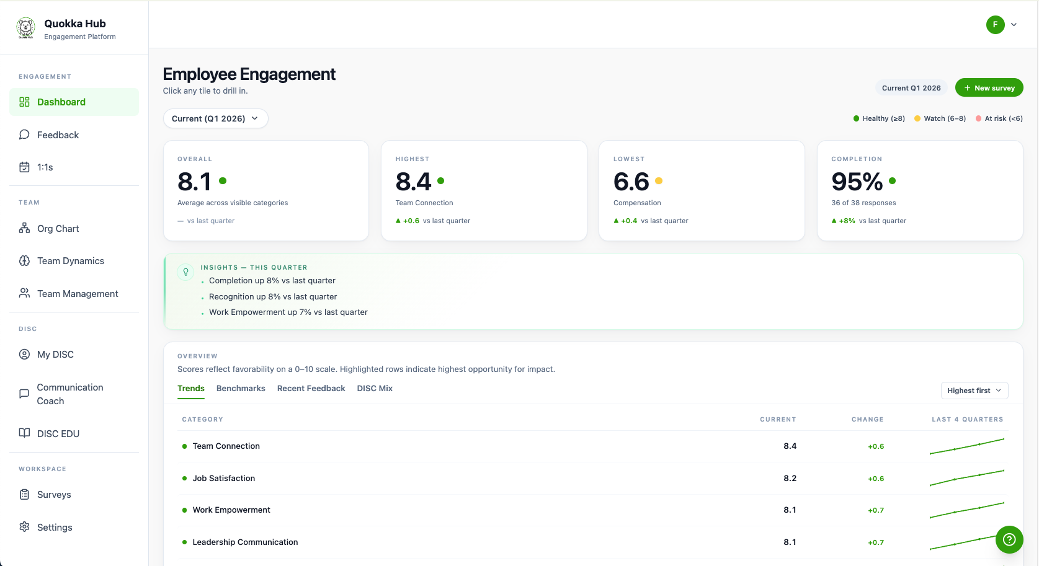Screen dimensions: 1039x566
Task: Click the Insights lightbulb icon
Action: [x=185, y=272]
